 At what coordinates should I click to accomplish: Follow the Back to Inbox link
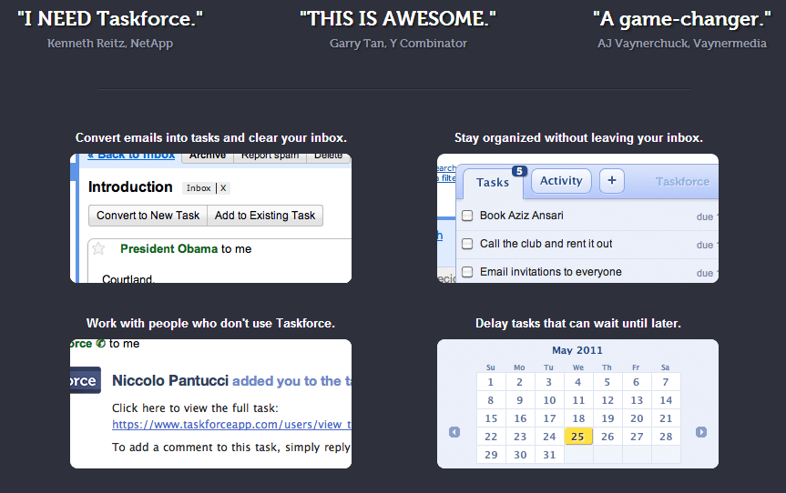(130, 156)
